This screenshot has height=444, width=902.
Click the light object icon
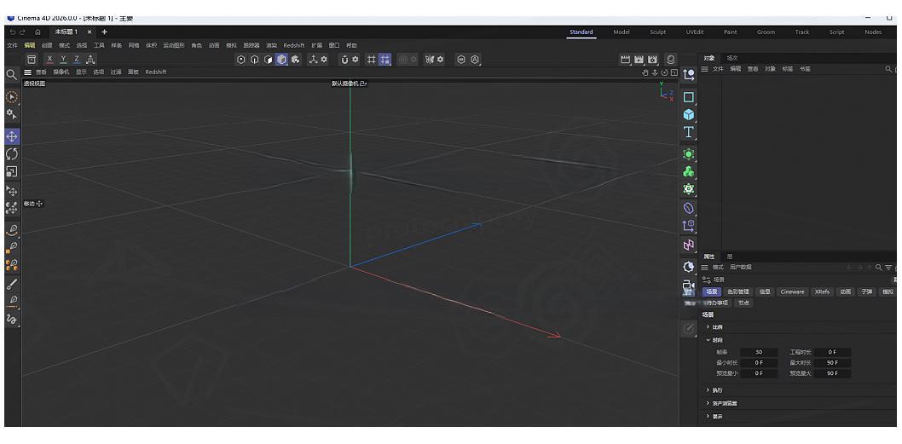[689, 267]
